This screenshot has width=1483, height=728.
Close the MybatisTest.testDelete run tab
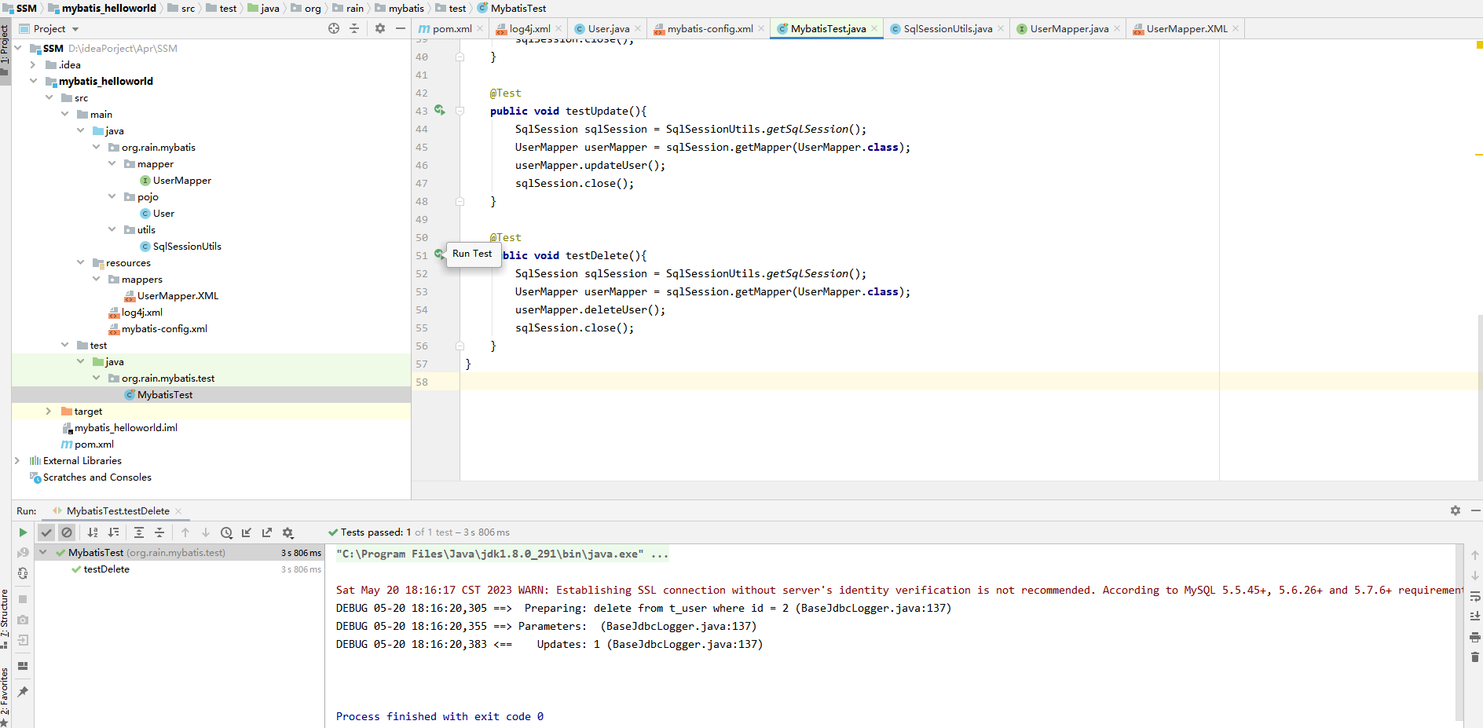tap(178, 511)
